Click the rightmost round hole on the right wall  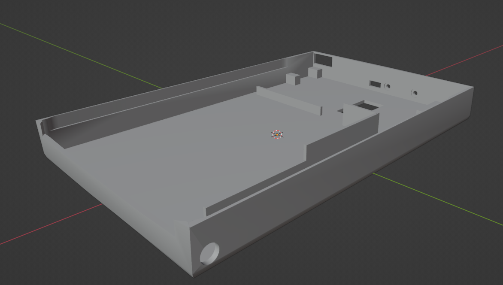[x=414, y=92]
